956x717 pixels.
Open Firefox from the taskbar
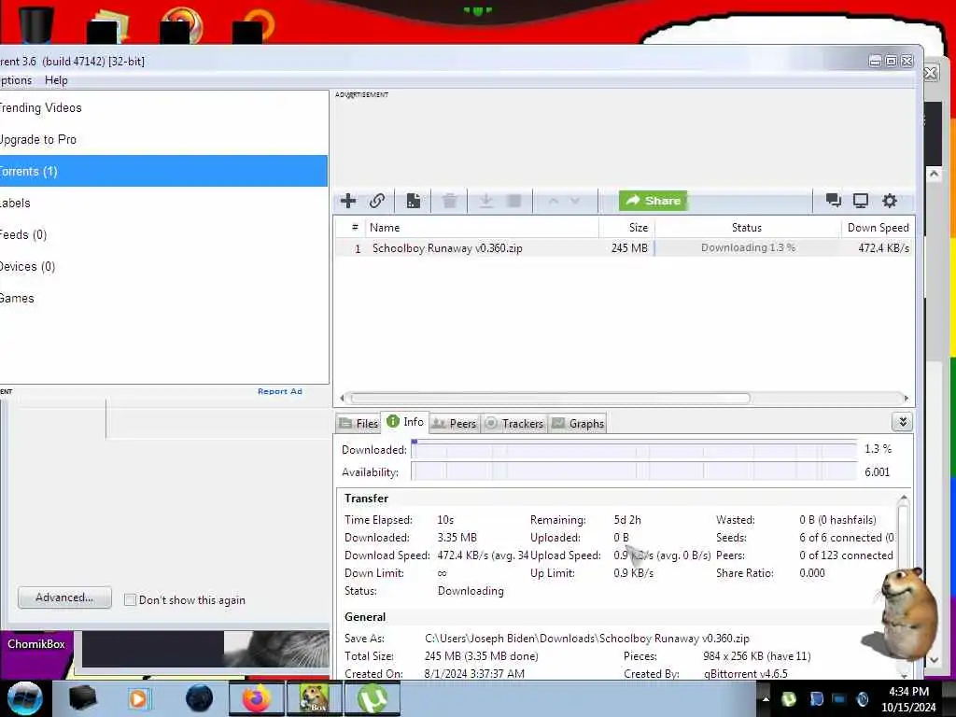(257, 698)
